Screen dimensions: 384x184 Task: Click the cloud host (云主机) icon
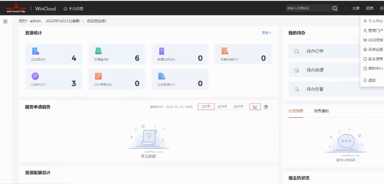(x=35, y=51)
